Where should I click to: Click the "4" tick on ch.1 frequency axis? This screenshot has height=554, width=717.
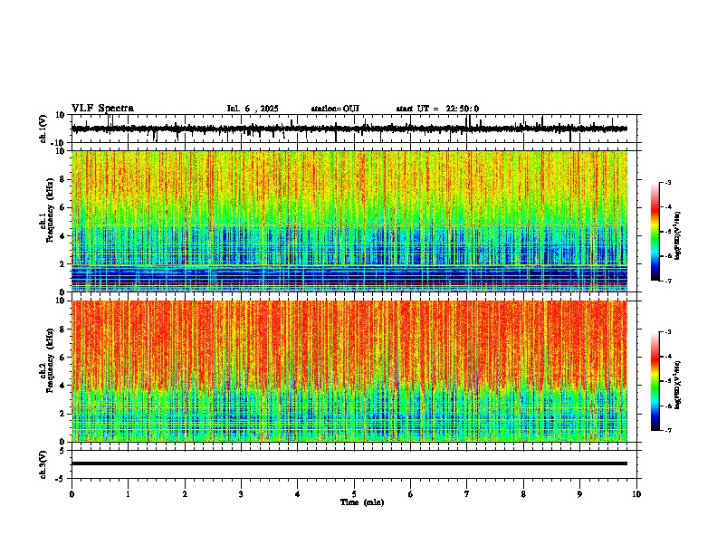pyautogui.click(x=62, y=236)
